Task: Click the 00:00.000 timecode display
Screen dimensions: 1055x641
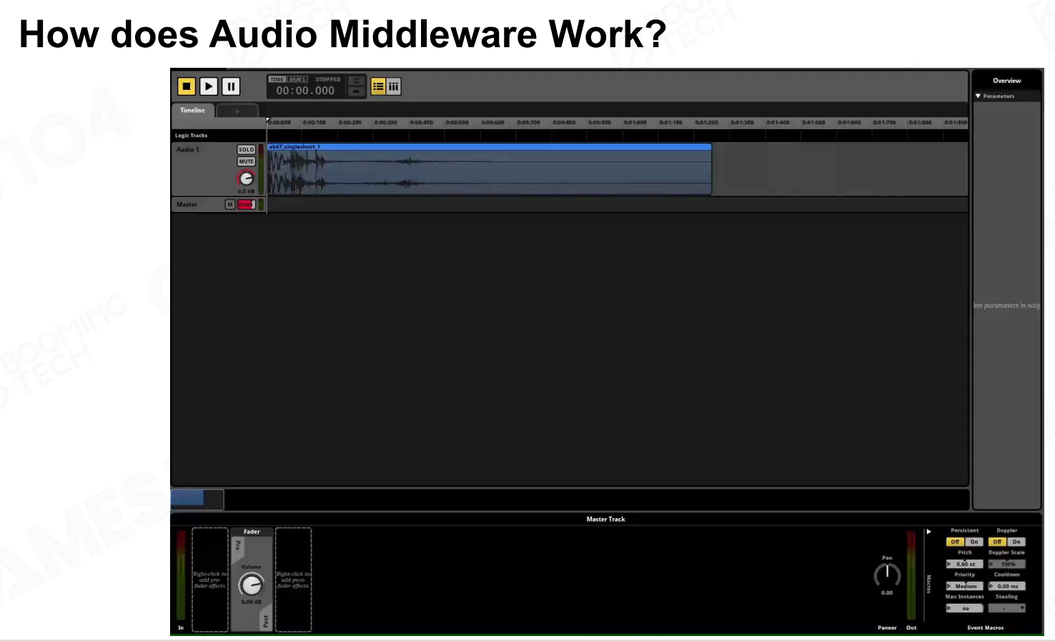Action: tap(306, 91)
